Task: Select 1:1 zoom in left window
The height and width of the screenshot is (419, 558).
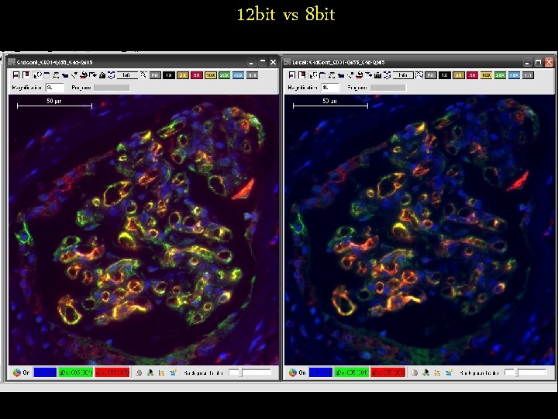Action: pos(252,75)
